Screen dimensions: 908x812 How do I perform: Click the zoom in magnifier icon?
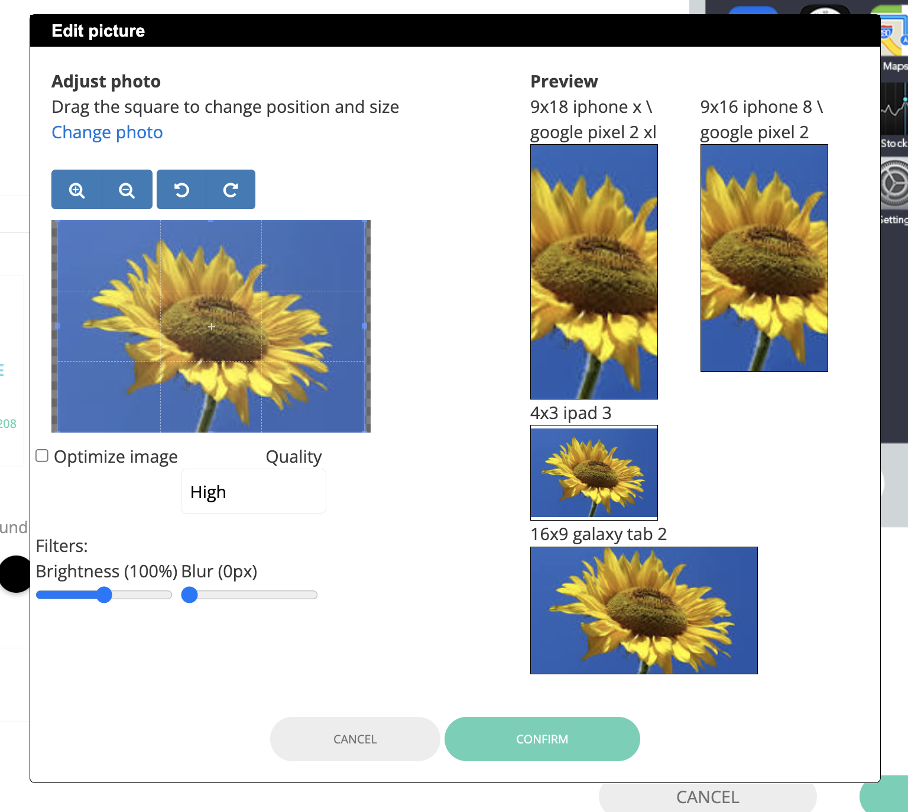point(77,190)
